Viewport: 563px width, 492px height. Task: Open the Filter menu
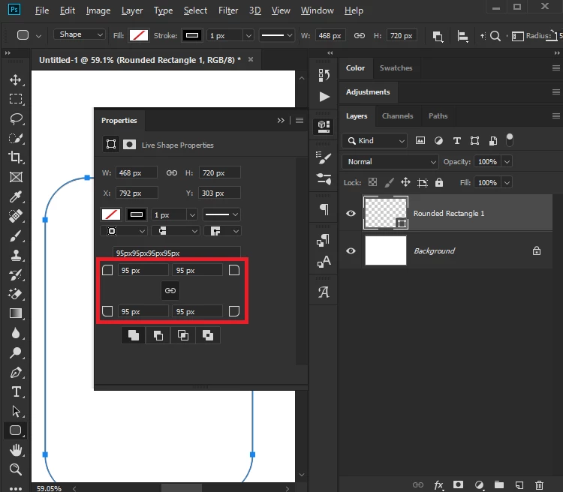click(228, 10)
